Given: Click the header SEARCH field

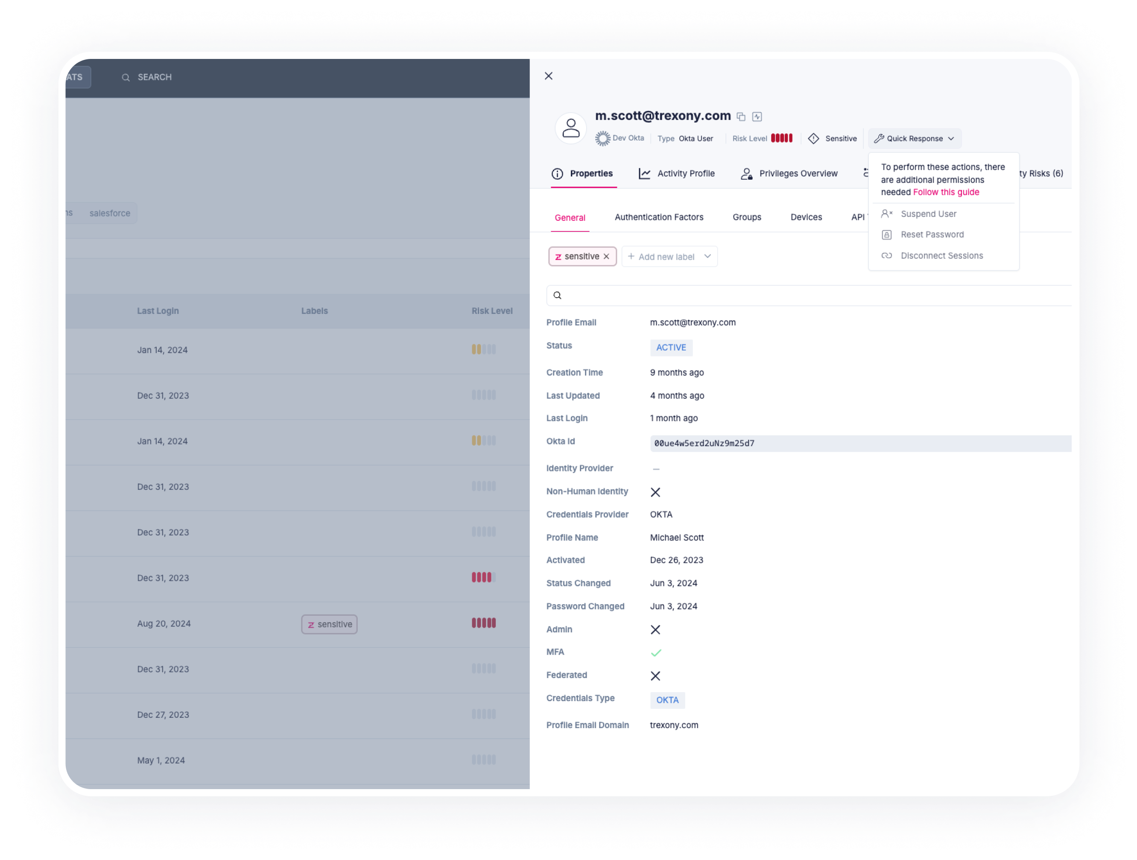Looking at the screenshot, I should coord(154,77).
